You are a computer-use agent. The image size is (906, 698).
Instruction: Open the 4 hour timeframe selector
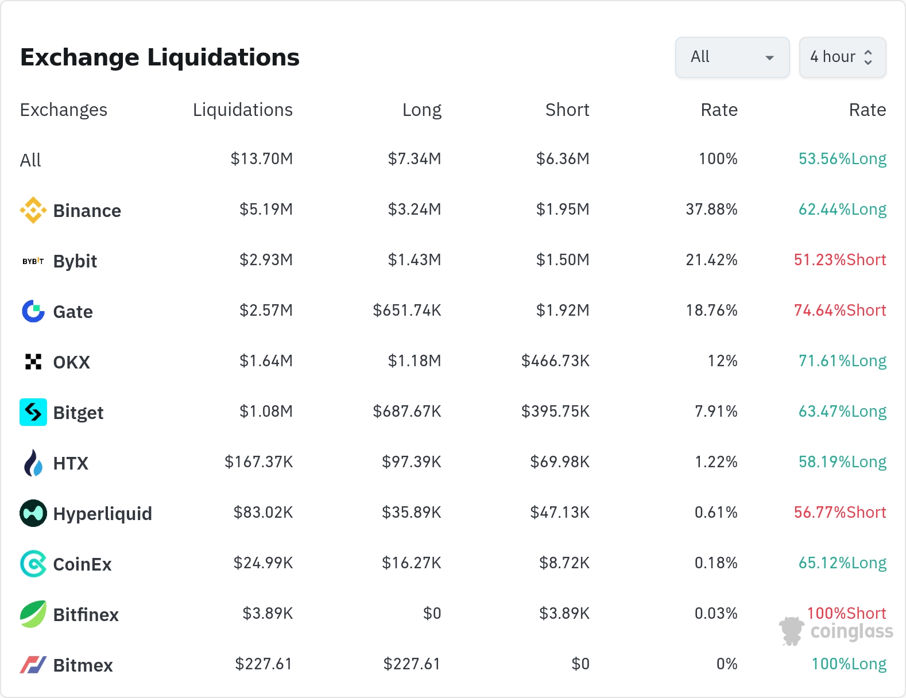pos(842,57)
